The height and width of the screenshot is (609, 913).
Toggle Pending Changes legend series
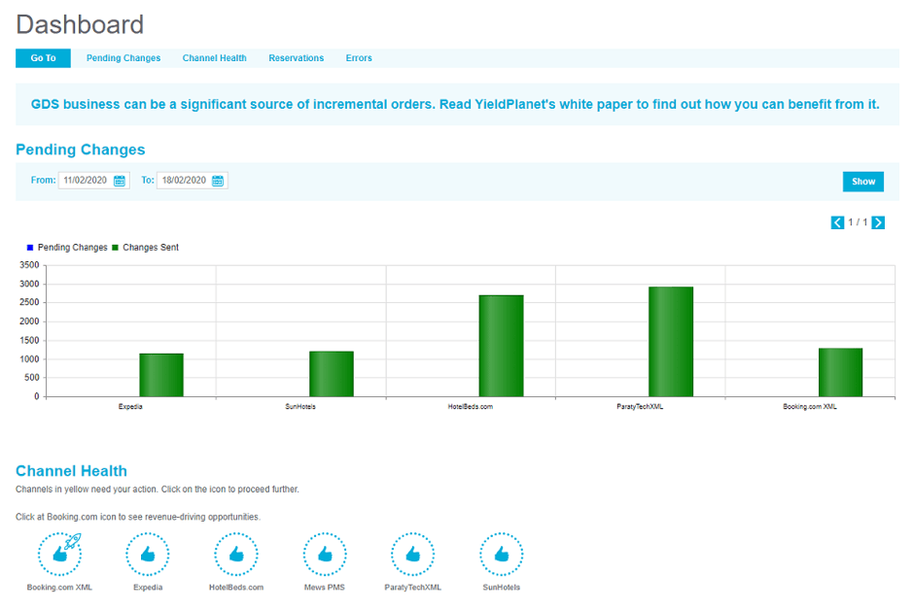click(67, 248)
